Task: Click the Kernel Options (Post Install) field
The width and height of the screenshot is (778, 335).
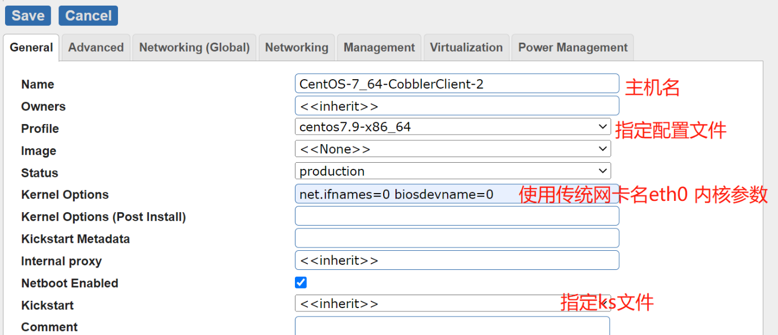Action: click(456, 216)
